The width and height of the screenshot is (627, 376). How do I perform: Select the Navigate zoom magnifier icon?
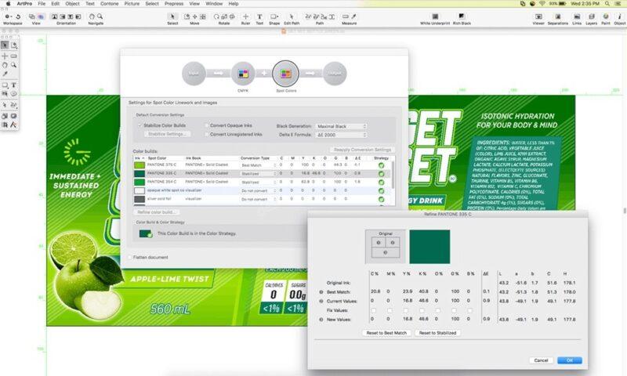point(100,16)
